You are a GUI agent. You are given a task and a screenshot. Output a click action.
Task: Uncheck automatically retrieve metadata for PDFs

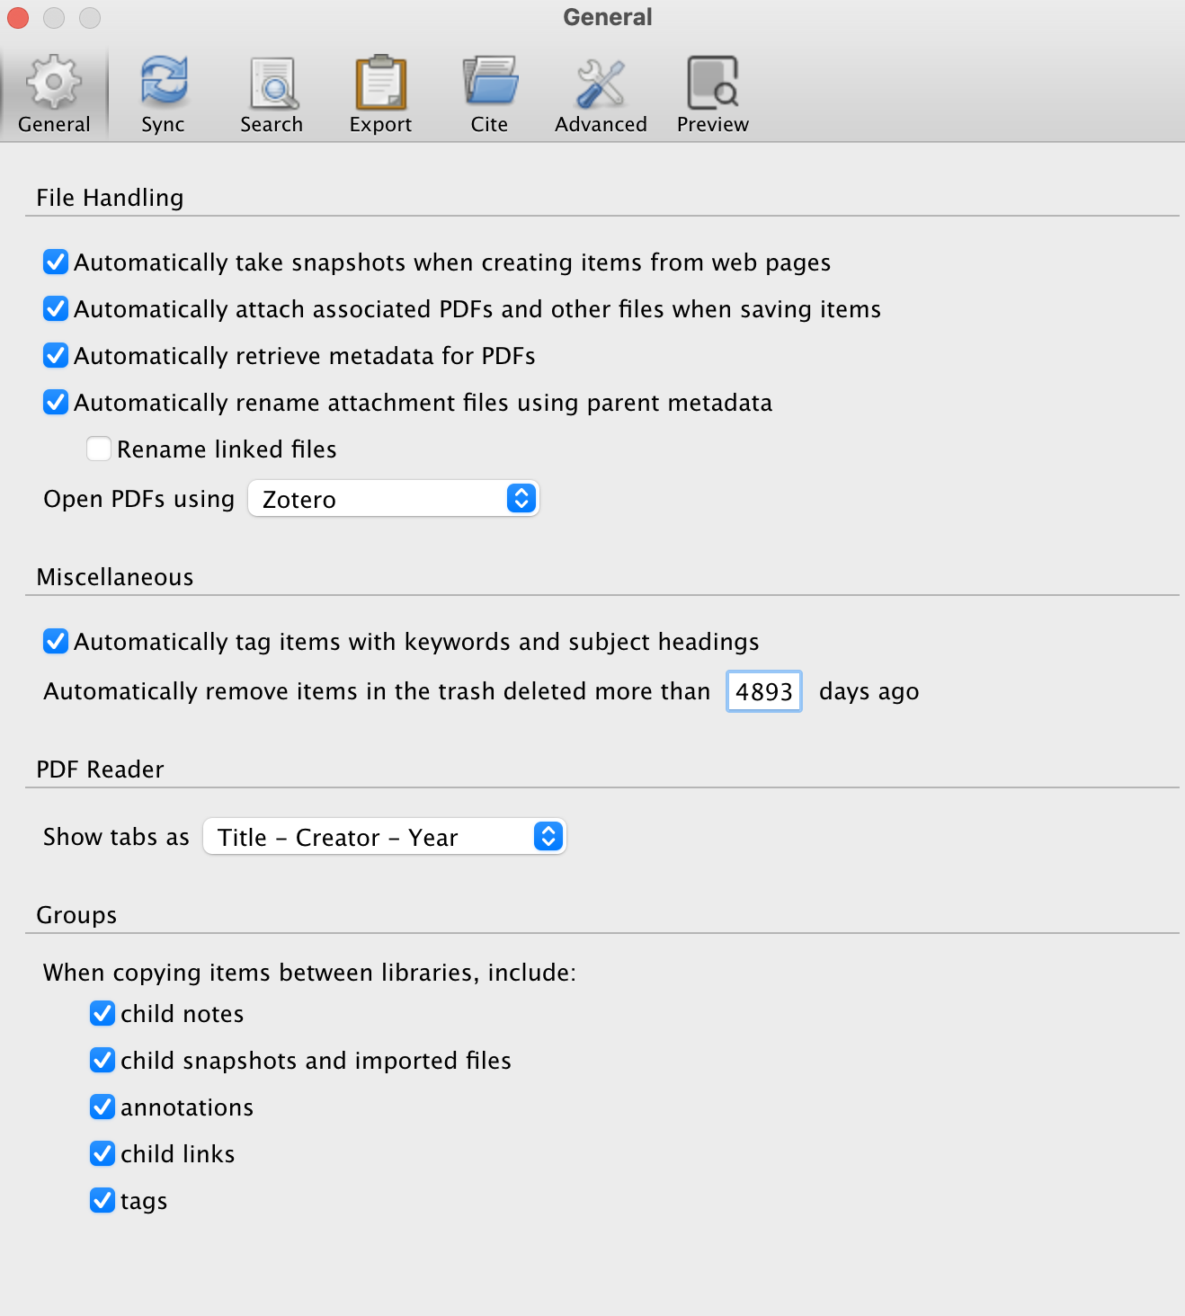[x=55, y=355]
